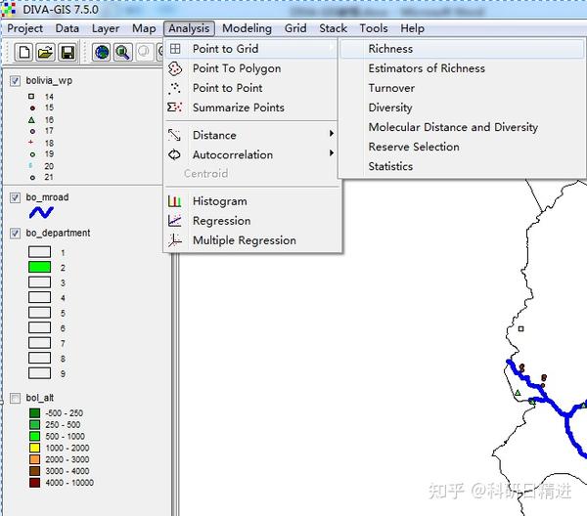Expand the Autocorrelation submenu
Image resolution: width=587 pixels, height=516 pixels.
click(x=232, y=154)
